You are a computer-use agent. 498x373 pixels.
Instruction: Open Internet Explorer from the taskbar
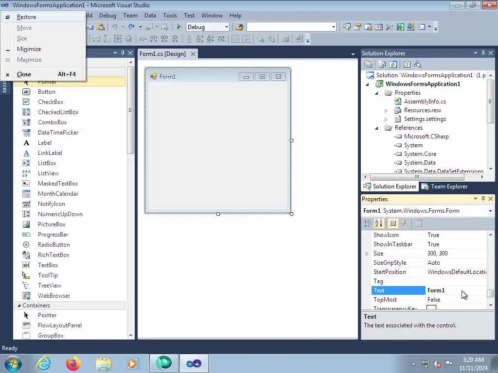[43, 363]
